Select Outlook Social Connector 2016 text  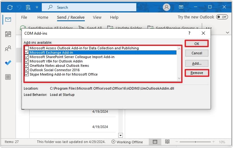[55, 70]
